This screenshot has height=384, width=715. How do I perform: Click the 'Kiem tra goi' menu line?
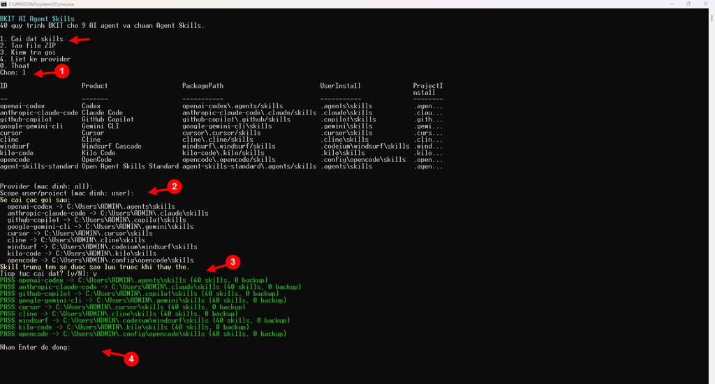click(x=28, y=52)
